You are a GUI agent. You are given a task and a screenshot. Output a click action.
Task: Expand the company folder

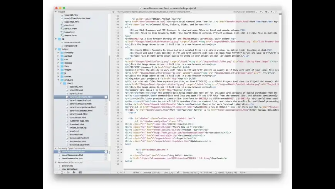tap(58, 52)
